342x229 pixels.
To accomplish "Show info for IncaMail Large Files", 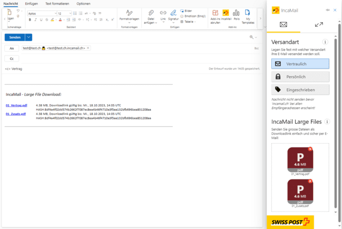I will tap(327, 122).
